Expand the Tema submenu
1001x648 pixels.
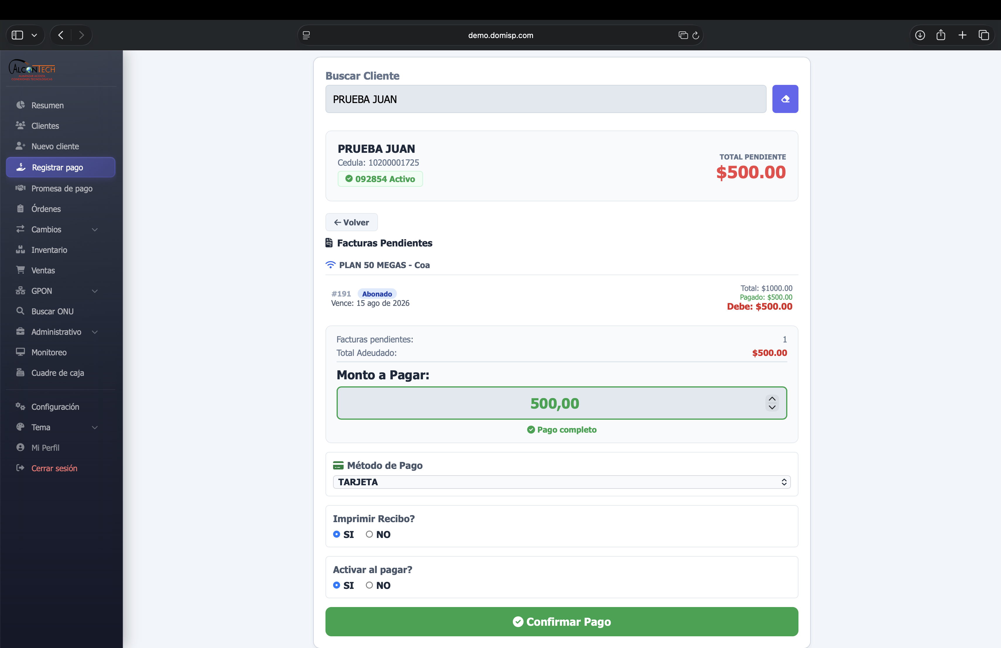(95, 427)
